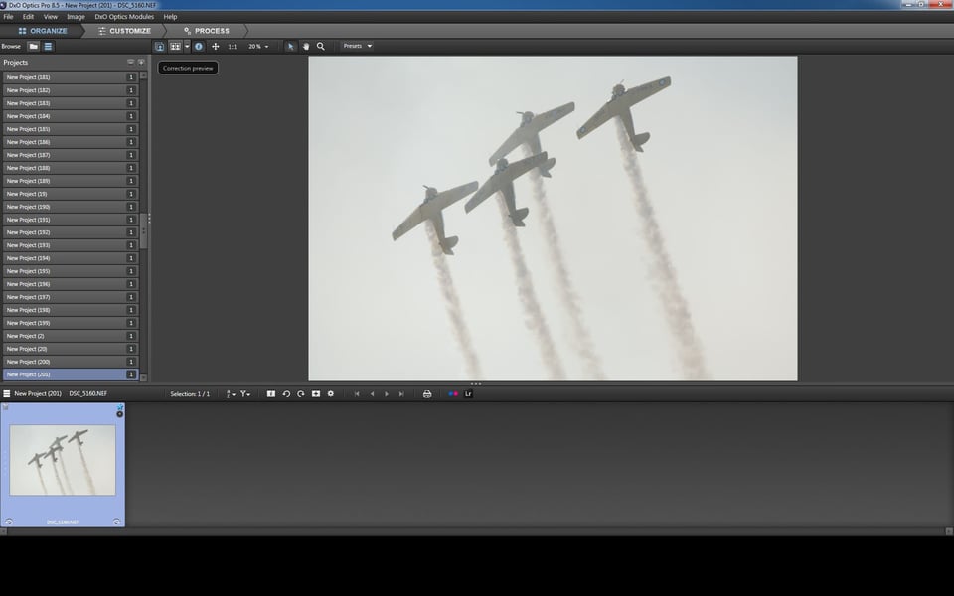Click the Selection: 1 / 1 text
This screenshot has width=954, height=596.
[x=190, y=394]
